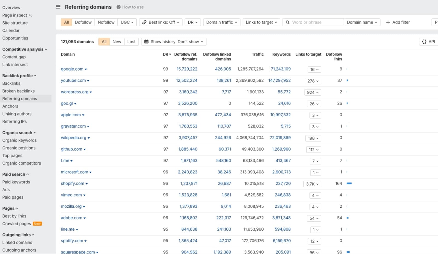The width and height of the screenshot is (438, 254).
Task: Click the API braces icon
Action: [424, 42]
